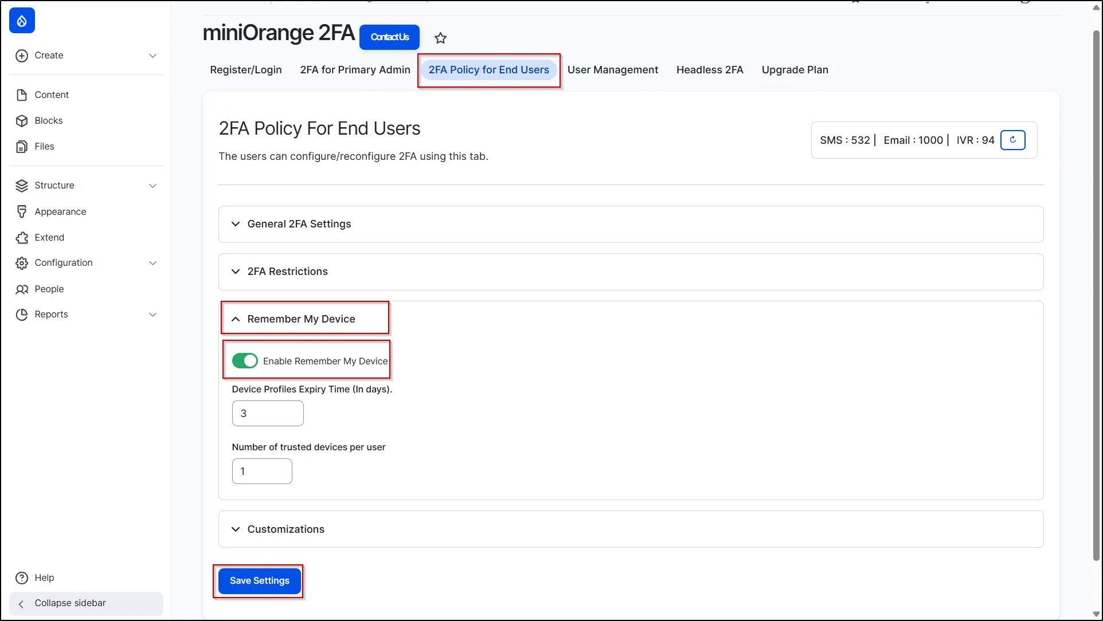The image size is (1103, 621).
Task: Click the Device Profiles Expiry Time field
Action: [x=268, y=414]
